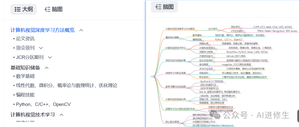The width and height of the screenshot is (299, 127).
Task: Click mind map leaf TensorFlow, PyTorch, Keras, Caffe, MXNet
Action: point(247,52)
